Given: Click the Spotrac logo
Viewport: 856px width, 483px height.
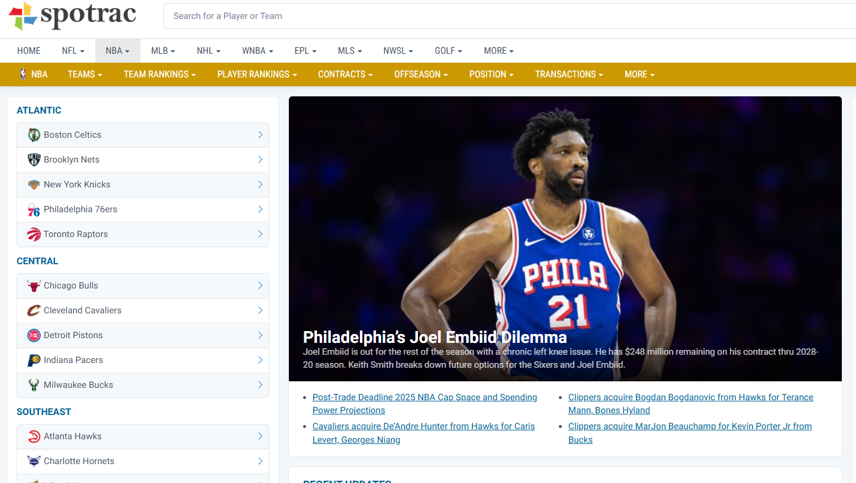Looking at the screenshot, I should tap(72, 16).
